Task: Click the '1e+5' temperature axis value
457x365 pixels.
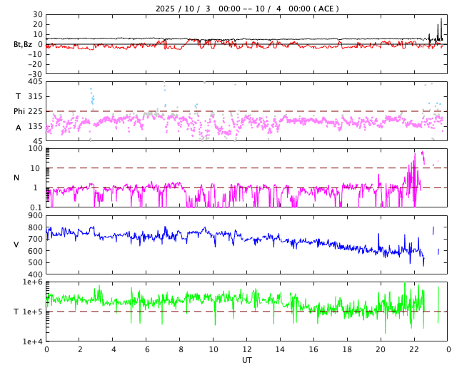Action: tap(32, 312)
